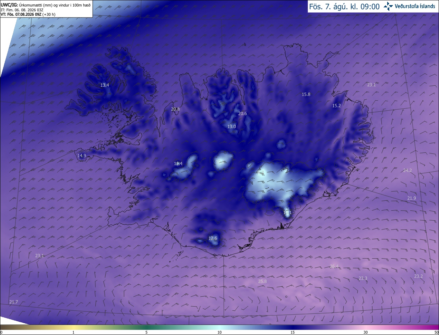Image resolution: width=439 pixels, height=335 pixels.
Task: Click the 10 mark on the colour scale
Action: [x=219, y=332]
